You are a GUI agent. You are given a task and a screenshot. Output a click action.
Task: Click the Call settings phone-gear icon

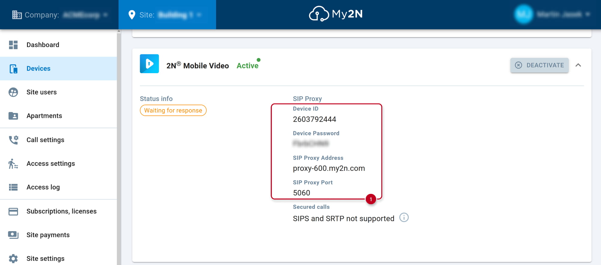point(13,140)
